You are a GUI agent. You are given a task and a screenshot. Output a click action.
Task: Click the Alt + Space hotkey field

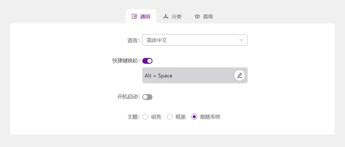(x=187, y=75)
